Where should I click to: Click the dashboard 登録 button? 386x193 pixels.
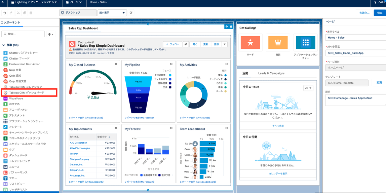(x=216, y=44)
